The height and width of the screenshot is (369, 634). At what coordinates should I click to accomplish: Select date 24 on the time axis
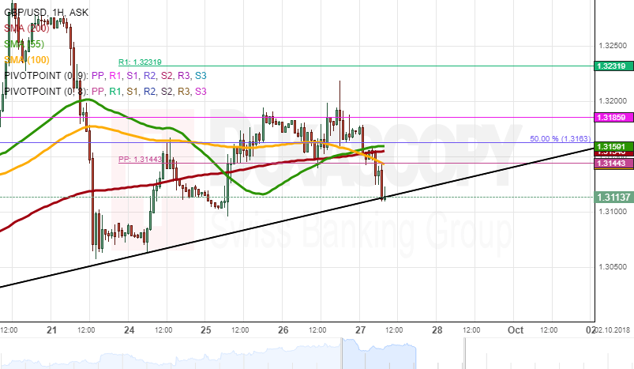click(129, 329)
